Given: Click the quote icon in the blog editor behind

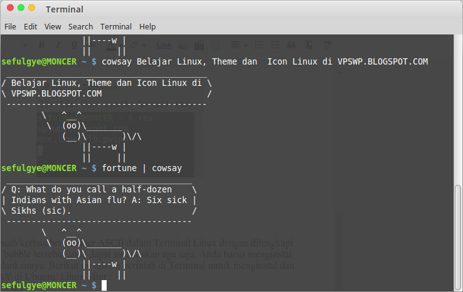Looking at the screenshot, I should click(292, 45).
